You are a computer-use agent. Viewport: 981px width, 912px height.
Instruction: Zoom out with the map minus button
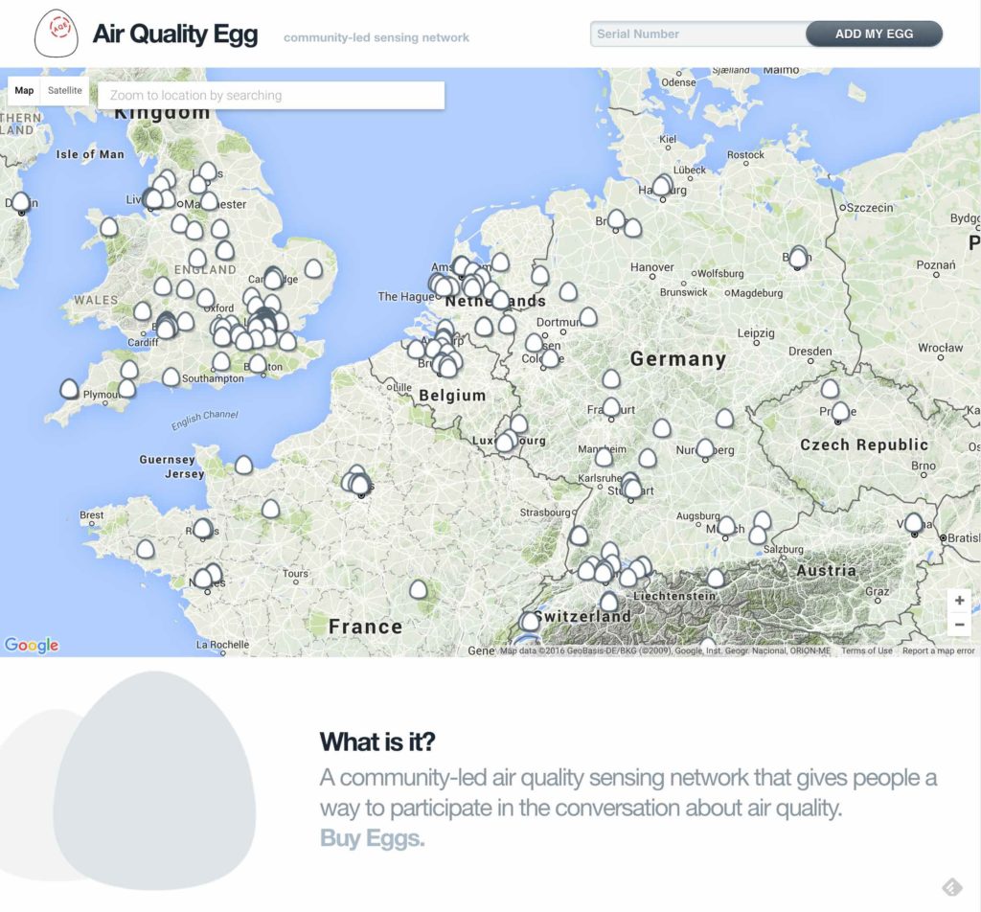(959, 624)
